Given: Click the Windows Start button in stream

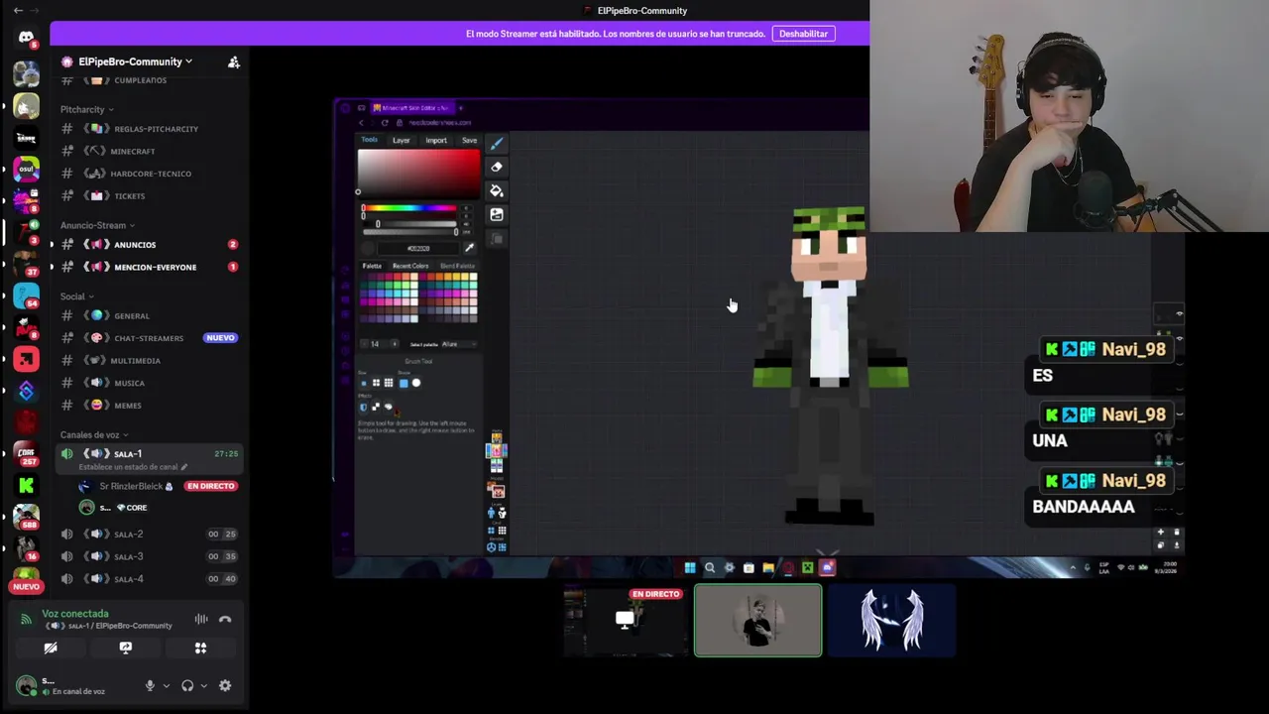Looking at the screenshot, I should [x=690, y=568].
